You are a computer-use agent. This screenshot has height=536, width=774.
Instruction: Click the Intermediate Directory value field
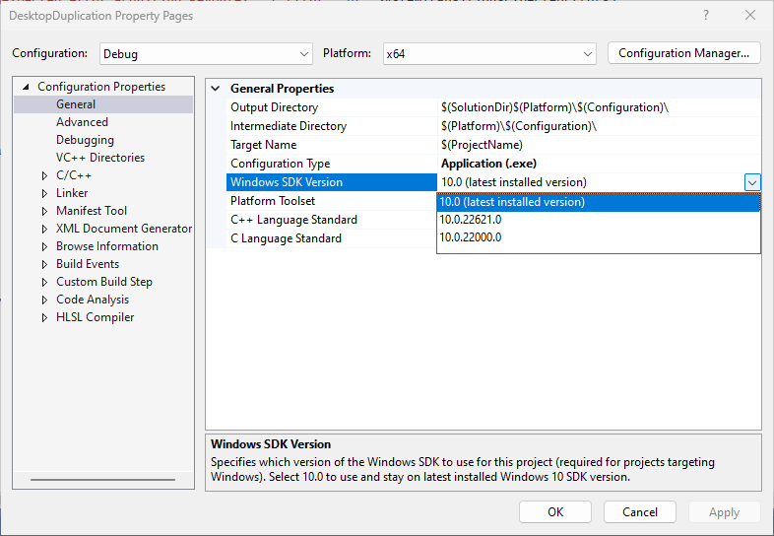[x=599, y=126]
